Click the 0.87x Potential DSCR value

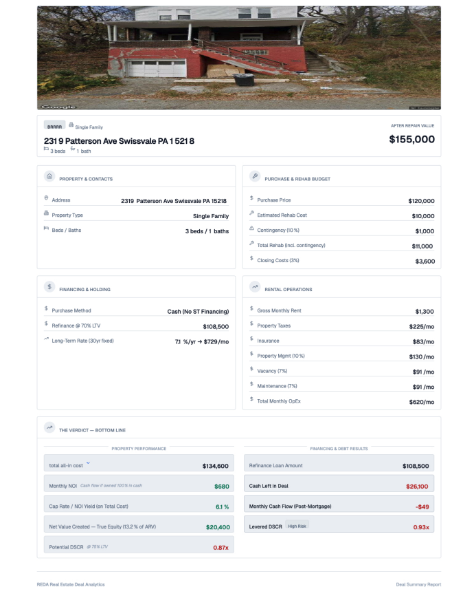coord(221,548)
